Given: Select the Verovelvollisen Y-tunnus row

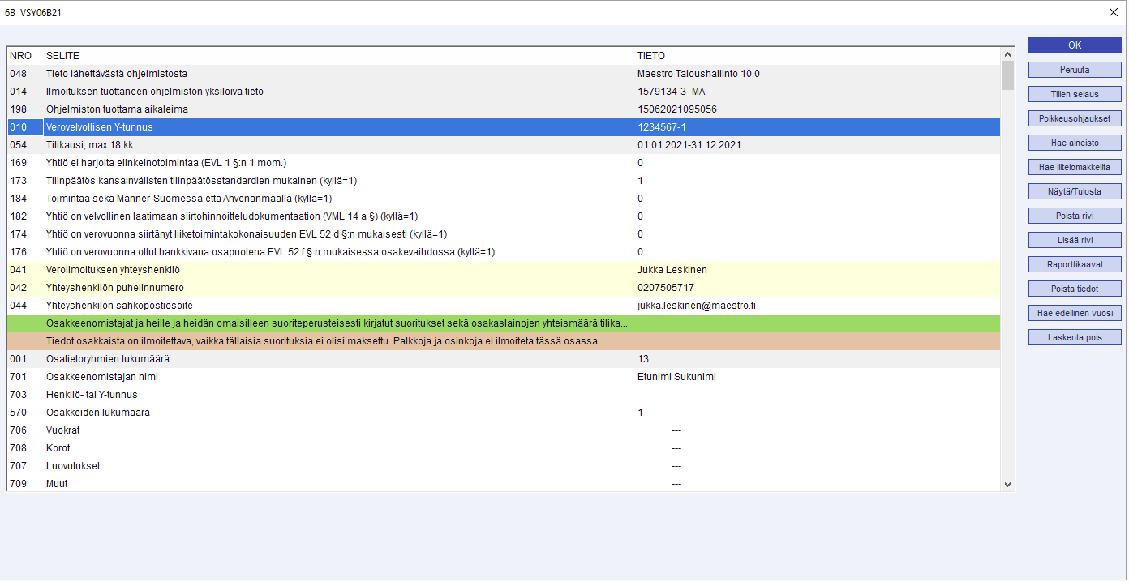Looking at the screenshot, I should point(324,127).
